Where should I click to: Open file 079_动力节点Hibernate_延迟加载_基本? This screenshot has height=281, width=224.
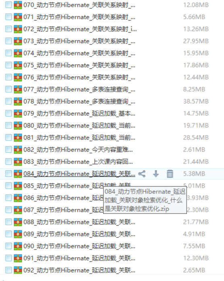click(x=79, y=113)
